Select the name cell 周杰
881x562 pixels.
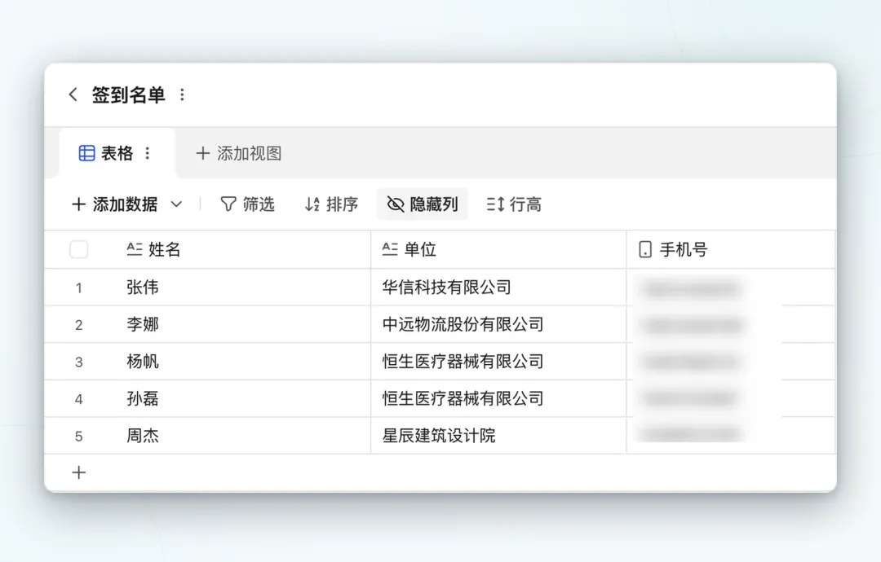tap(241, 435)
